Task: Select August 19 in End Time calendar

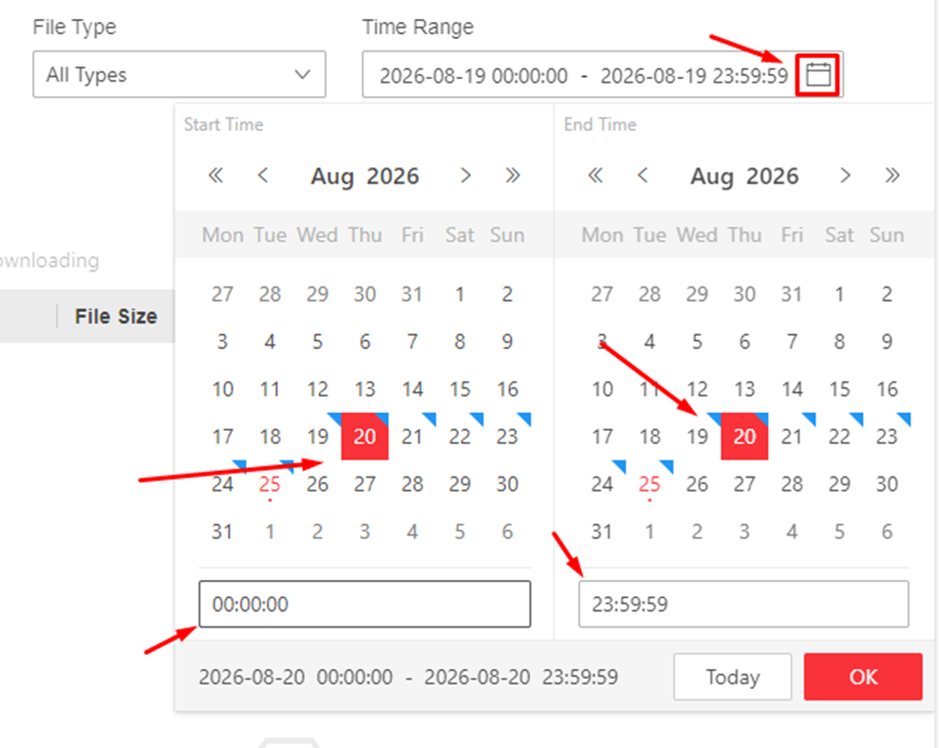Action: 697,437
